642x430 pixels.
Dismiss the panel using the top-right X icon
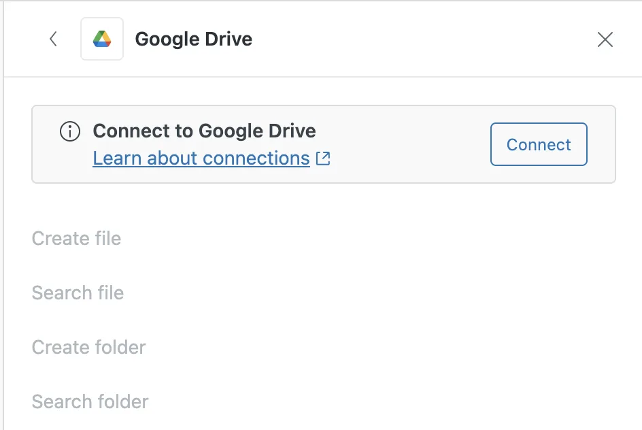tap(605, 39)
